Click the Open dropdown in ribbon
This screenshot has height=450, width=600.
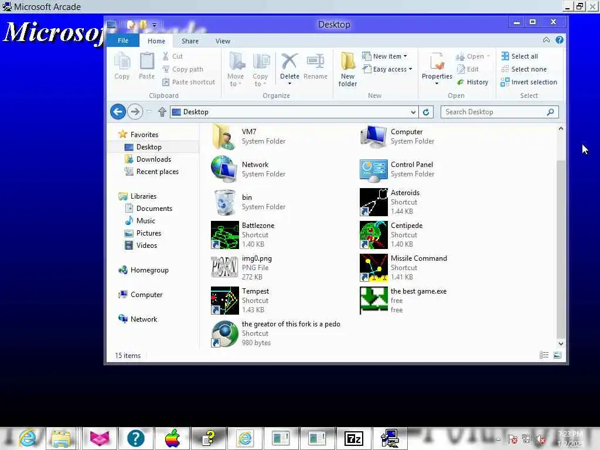click(x=473, y=56)
